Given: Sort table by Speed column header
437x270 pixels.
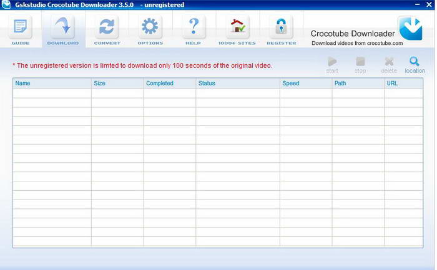Looking at the screenshot, I should click(306, 83).
